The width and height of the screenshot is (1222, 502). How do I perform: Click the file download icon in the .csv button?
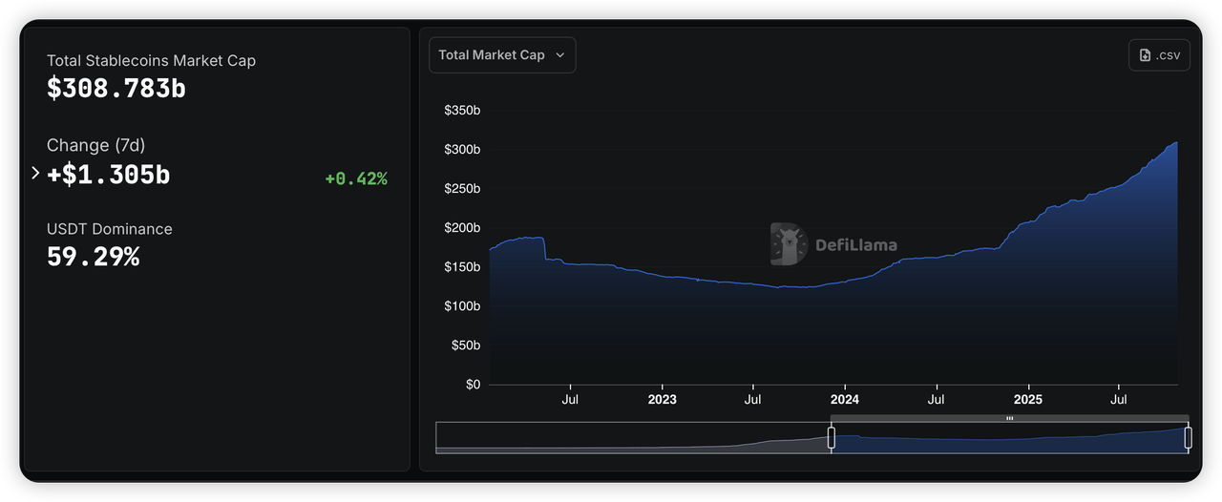click(1146, 55)
